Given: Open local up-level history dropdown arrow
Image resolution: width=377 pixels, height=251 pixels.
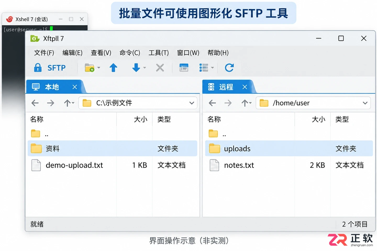Looking at the screenshot, I should coord(73,103).
